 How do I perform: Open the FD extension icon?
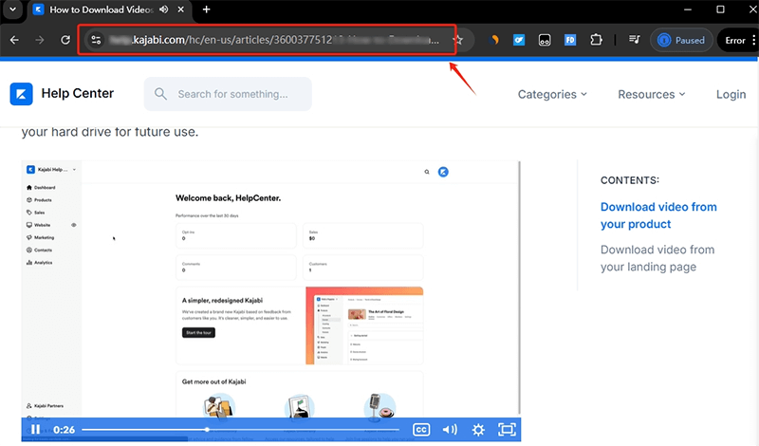click(570, 40)
